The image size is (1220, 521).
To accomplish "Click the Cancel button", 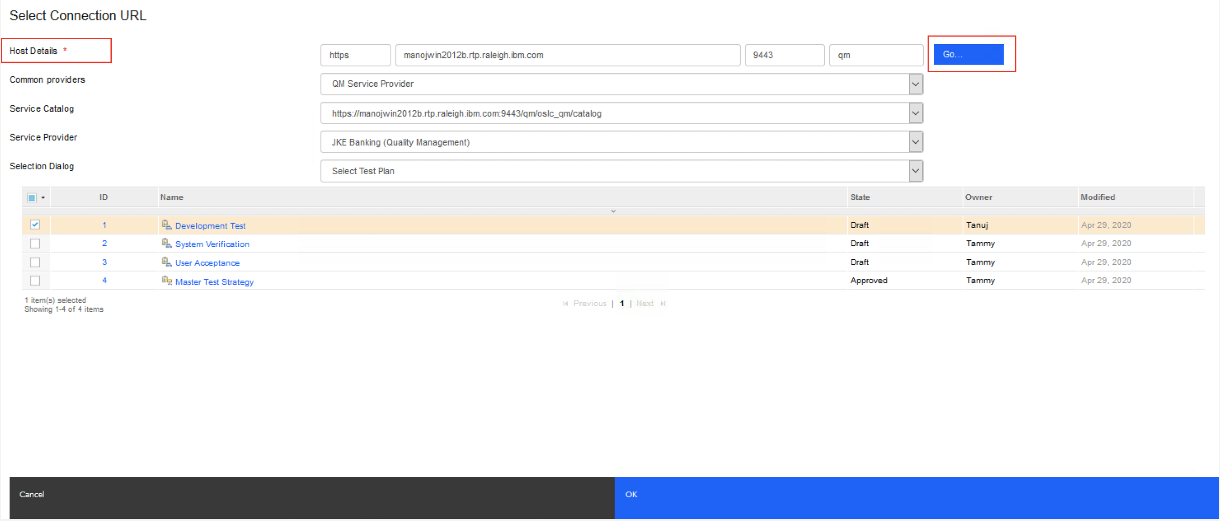I will [312, 497].
